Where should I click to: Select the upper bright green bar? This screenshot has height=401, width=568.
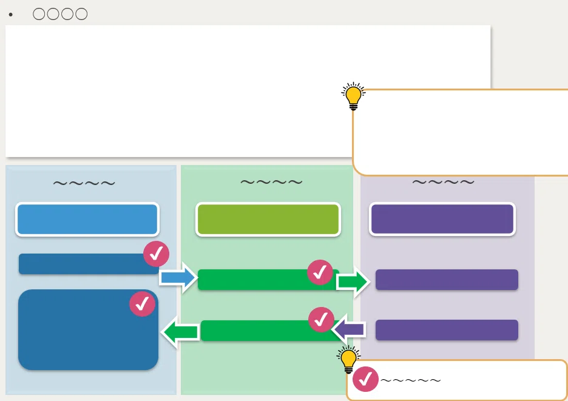[x=268, y=280]
